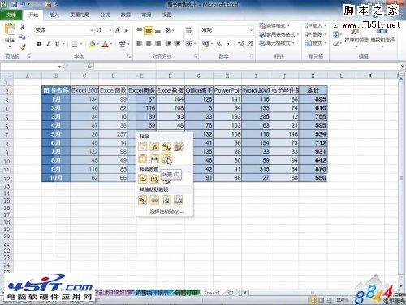Choose Paste Formulas option in paste menu
The image size is (406, 305).
click(154, 146)
